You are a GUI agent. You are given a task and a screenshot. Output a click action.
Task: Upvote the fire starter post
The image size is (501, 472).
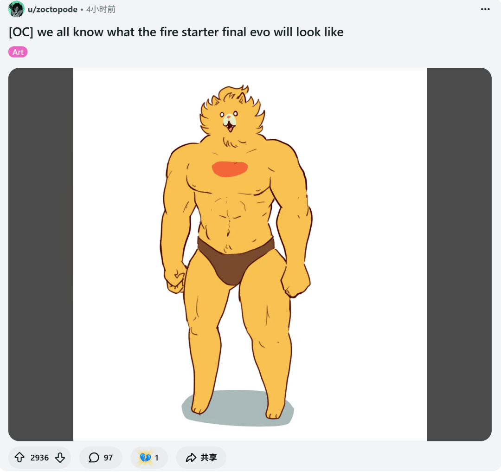tap(19, 458)
